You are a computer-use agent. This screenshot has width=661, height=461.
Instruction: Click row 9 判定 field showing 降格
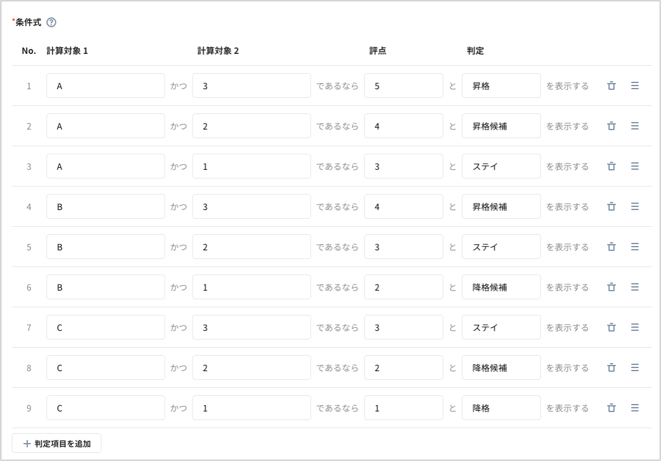coord(501,408)
